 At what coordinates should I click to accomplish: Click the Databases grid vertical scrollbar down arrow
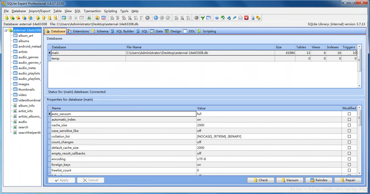point(359,86)
